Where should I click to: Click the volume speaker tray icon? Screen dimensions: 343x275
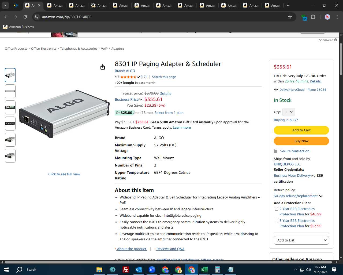308,270
